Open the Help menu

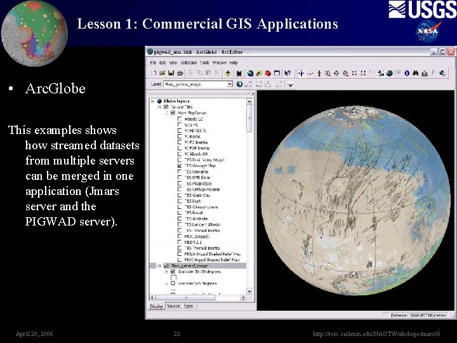(x=234, y=62)
